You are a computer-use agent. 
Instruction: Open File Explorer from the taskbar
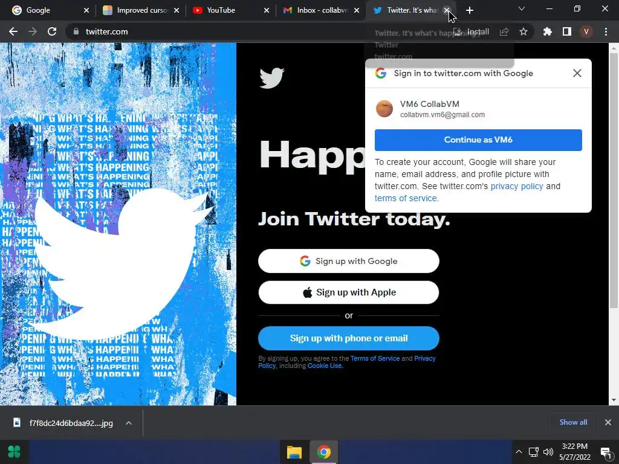(294, 452)
